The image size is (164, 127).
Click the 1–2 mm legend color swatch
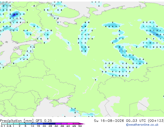(16, 124)
